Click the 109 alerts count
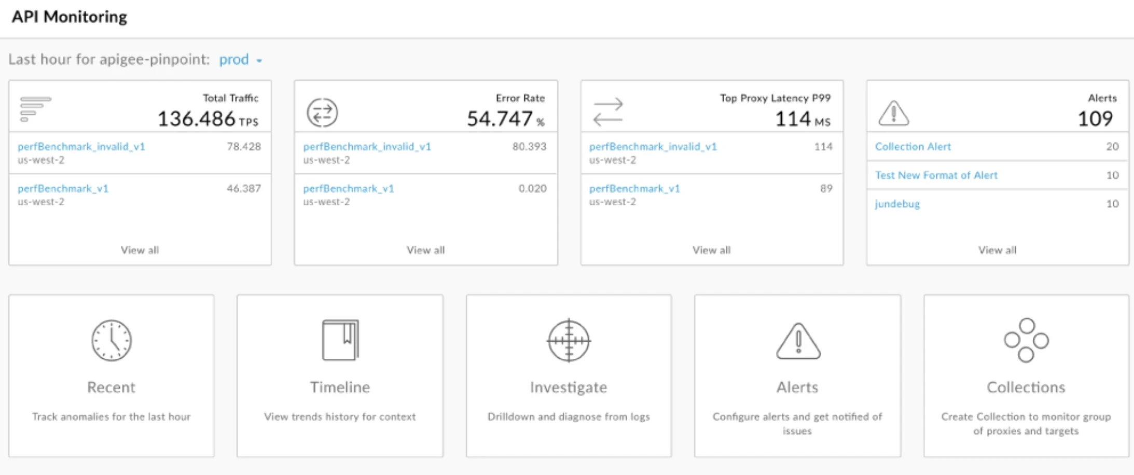 click(x=1095, y=119)
